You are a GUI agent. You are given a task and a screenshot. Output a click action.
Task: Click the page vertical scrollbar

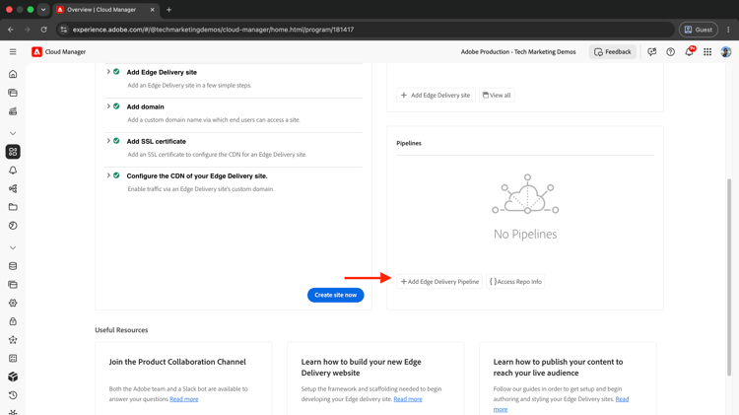point(729,277)
